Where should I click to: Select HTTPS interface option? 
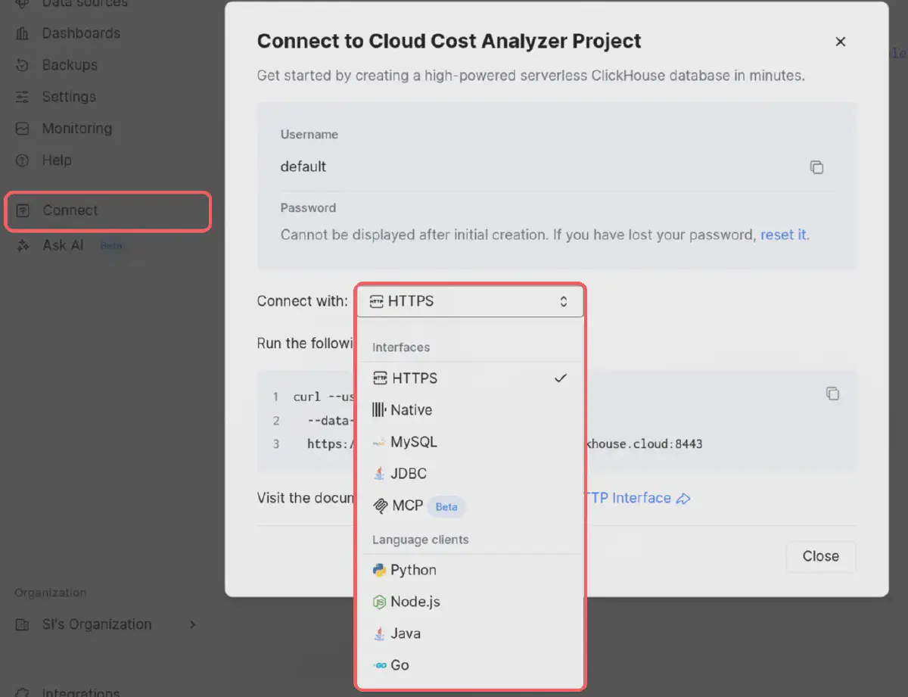[x=470, y=378]
